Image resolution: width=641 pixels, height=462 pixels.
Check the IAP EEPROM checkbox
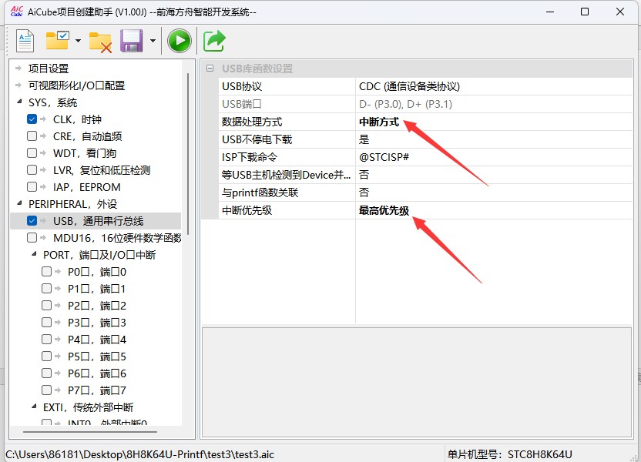(x=32, y=187)
